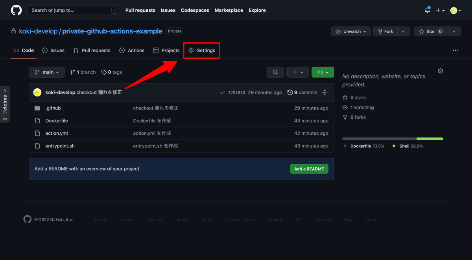View the 1 watching link
Image resolution: width=472 pixels, height=260 pixels.
tap(358, 107)
